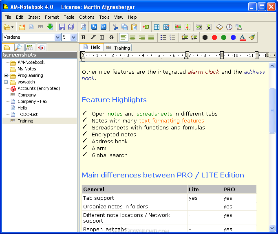Open the notebook folder dropdown button
The width and height of the screenshot is (278, 234).
tap(8, 27)
